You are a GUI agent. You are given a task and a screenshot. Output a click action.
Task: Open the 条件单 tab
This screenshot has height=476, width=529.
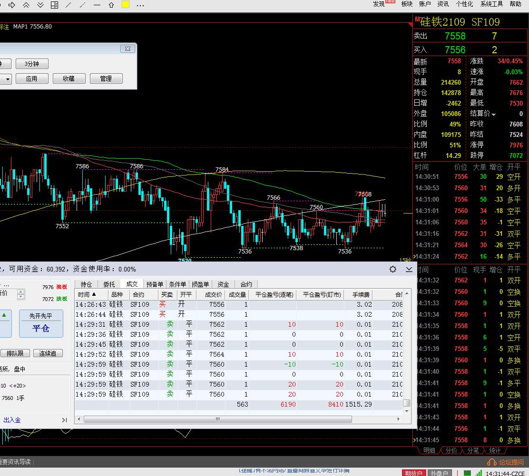(x=177, y=284)
